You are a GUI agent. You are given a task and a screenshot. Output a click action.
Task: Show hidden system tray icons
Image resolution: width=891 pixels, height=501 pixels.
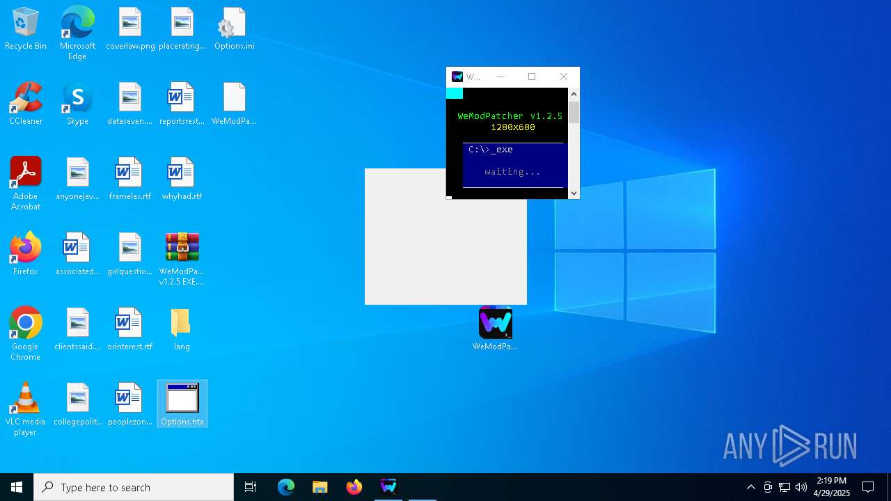(750, 487)
